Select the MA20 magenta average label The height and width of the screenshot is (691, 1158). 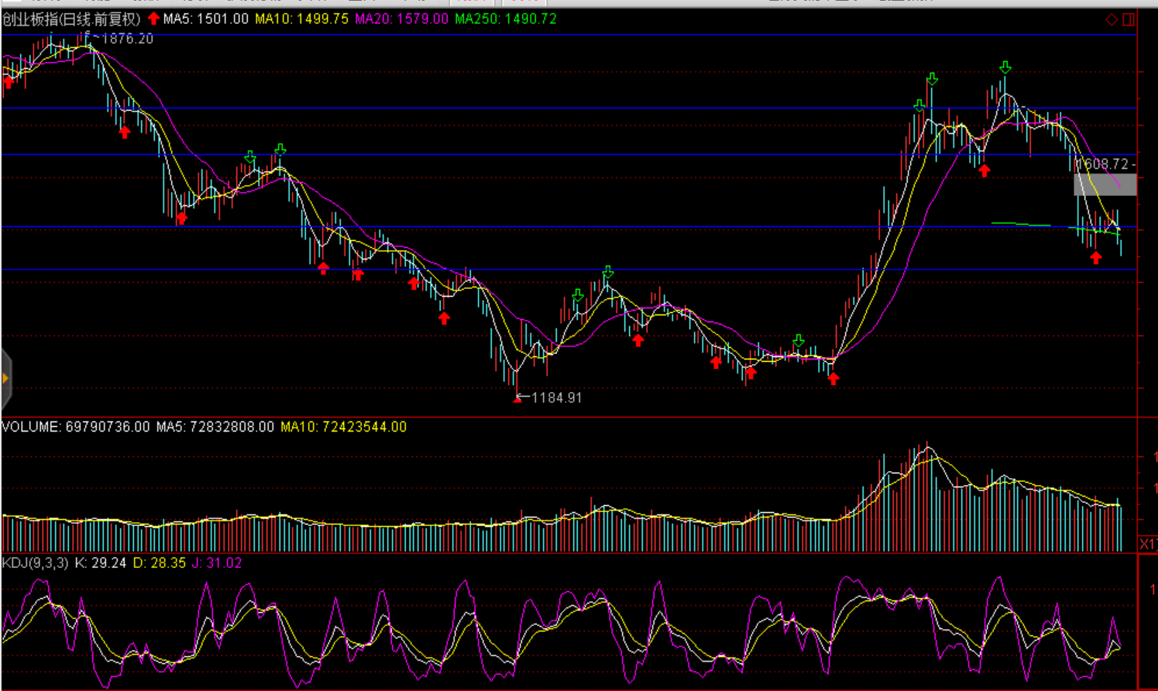pyautogui.click(x=401, y=19)
